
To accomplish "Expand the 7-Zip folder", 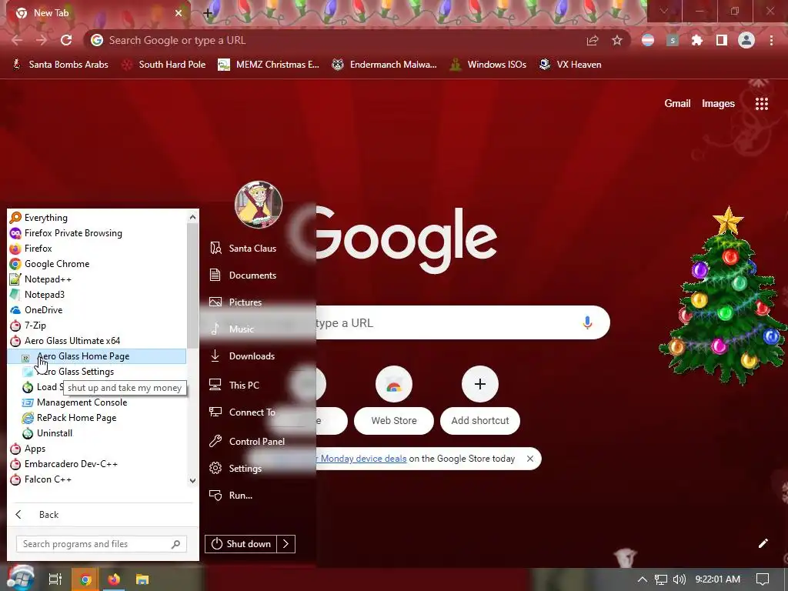I will point(96,326).
